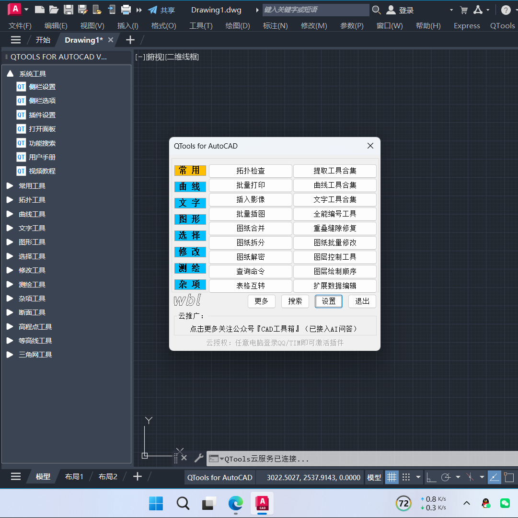The height and width of the screenshot is (518, 518).
Task: Switch to the 布局1 layout tab
Action: click(x=74, y=477)
